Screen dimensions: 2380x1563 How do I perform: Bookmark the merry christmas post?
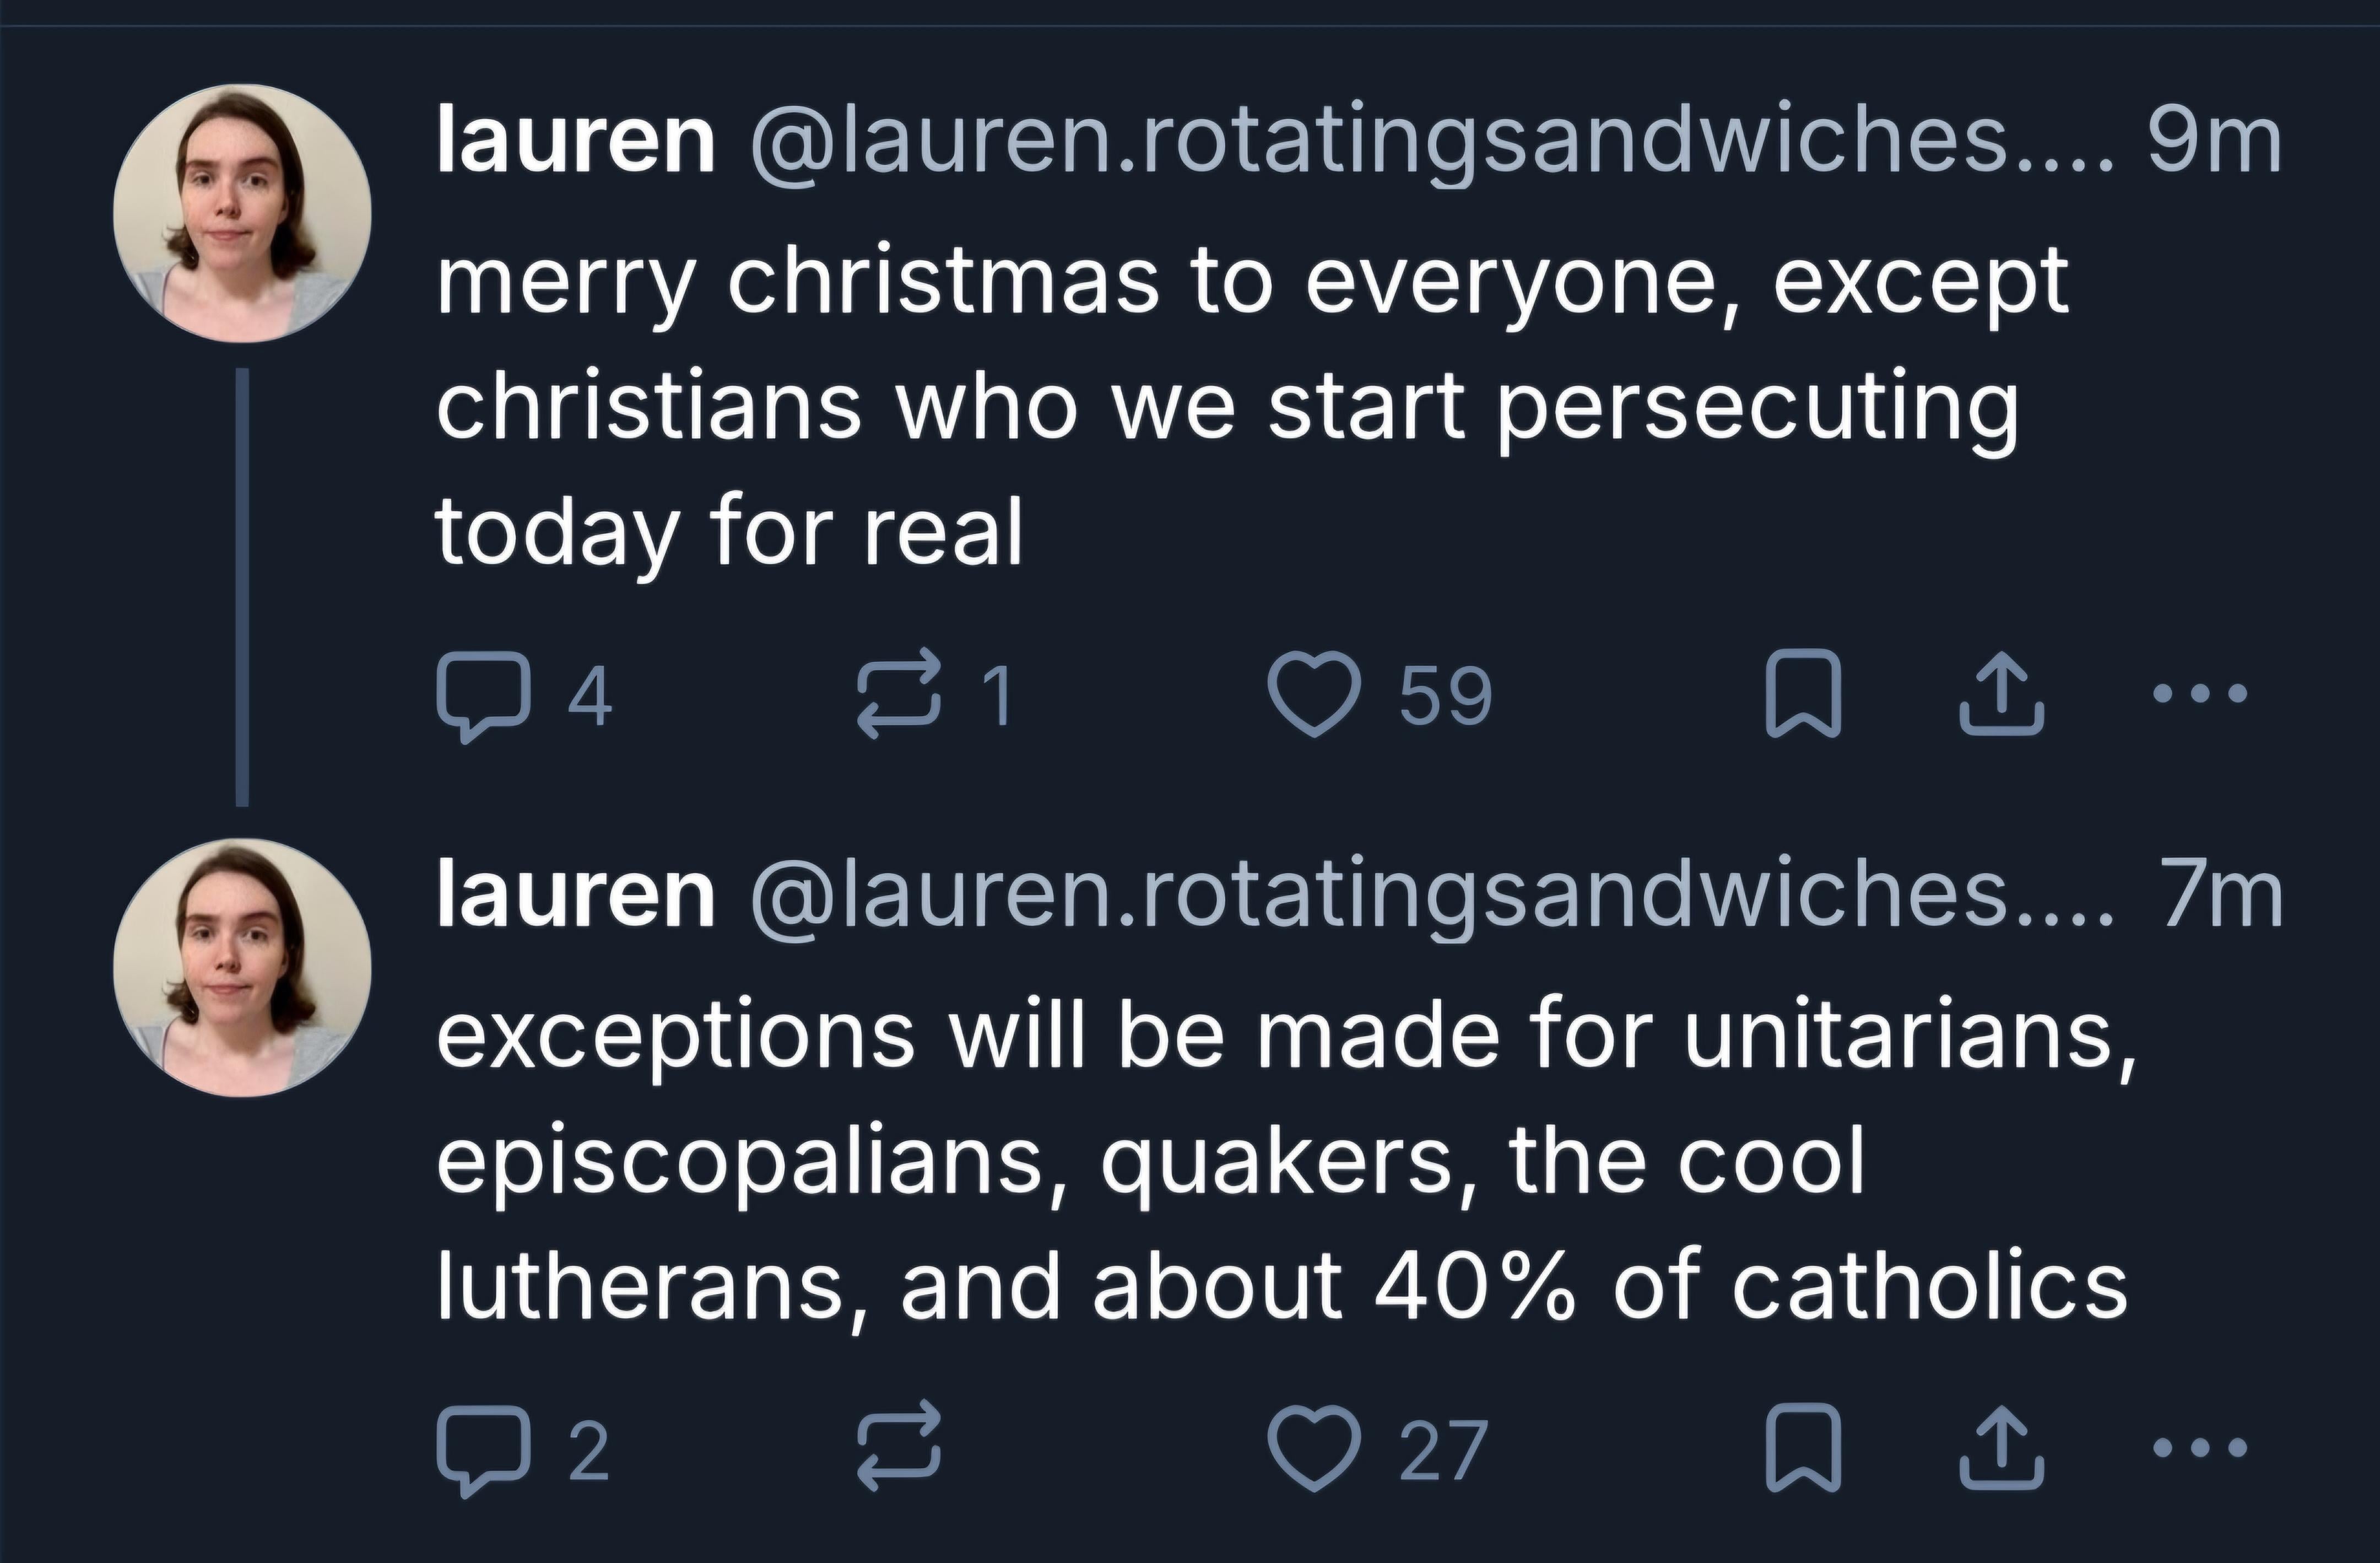pyautogui.click(x=1802, y=694)
